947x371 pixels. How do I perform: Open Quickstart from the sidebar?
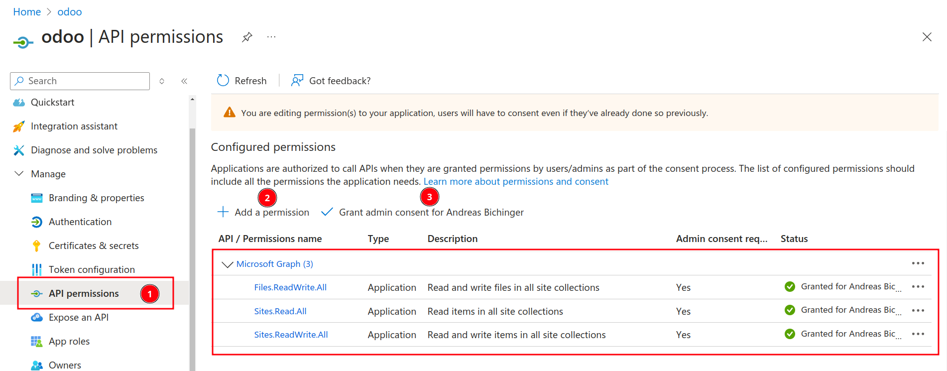[x=52, y=103]
